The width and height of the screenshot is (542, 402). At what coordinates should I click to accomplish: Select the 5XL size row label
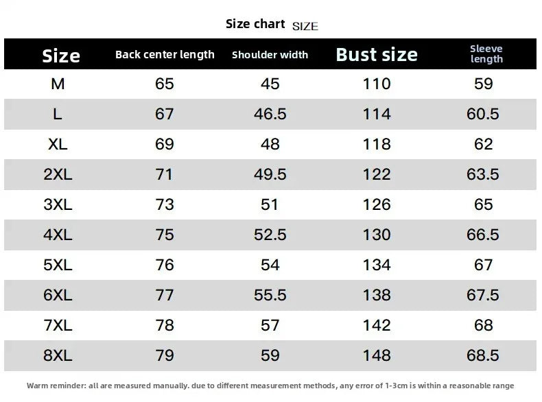click(58, 265)
